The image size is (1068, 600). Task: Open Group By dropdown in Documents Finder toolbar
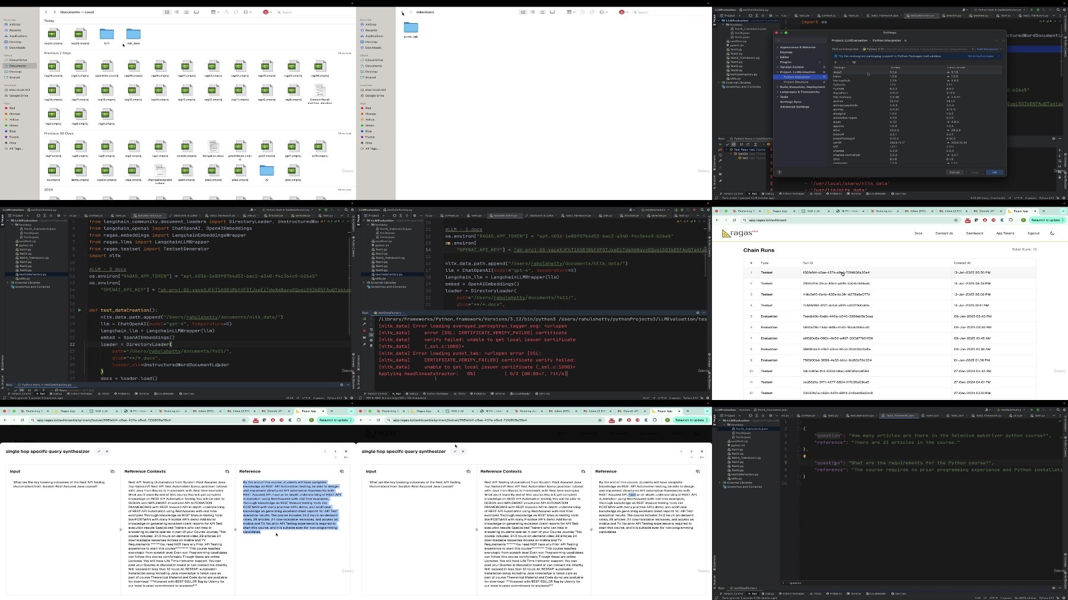[x=214, y=12]
